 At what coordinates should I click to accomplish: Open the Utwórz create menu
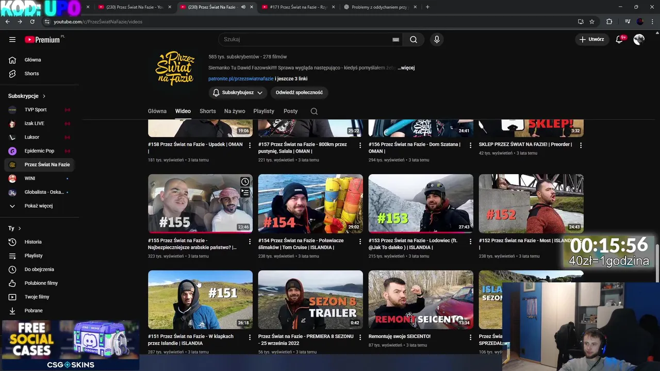(591, 39)
